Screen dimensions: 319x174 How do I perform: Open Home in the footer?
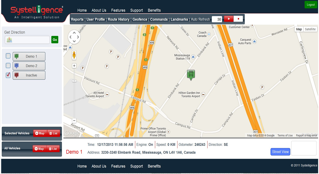[82, 166]
